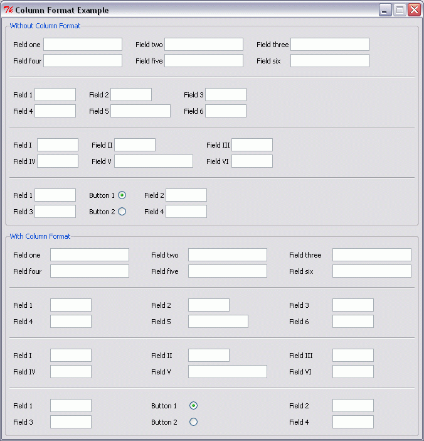This screenshot has height=441, width=424.
Task: Choose Button 1 radio in With Column Format
Action: pyautogui.click(x=193, y=406)
